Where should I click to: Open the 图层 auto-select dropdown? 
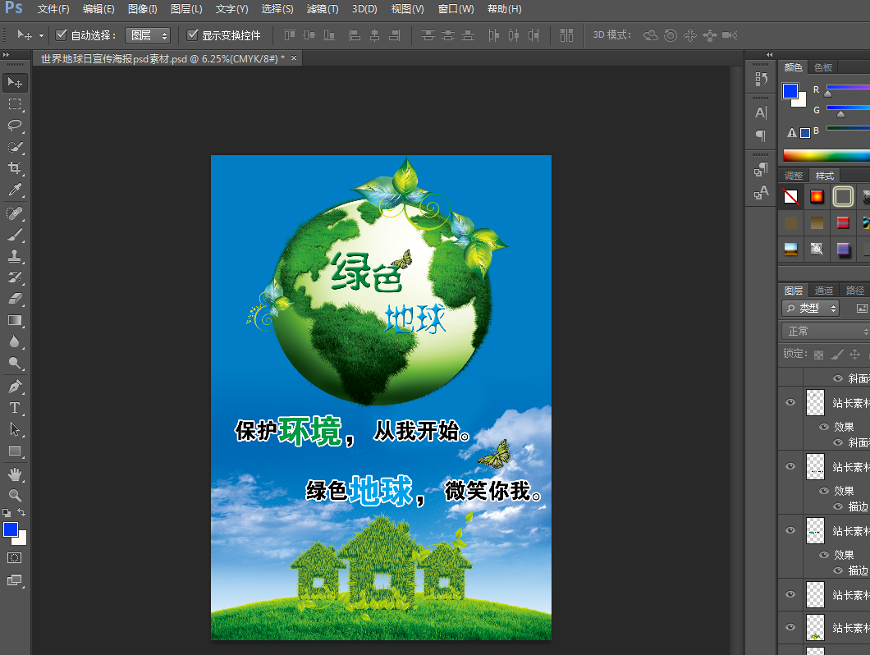[148, 35]
